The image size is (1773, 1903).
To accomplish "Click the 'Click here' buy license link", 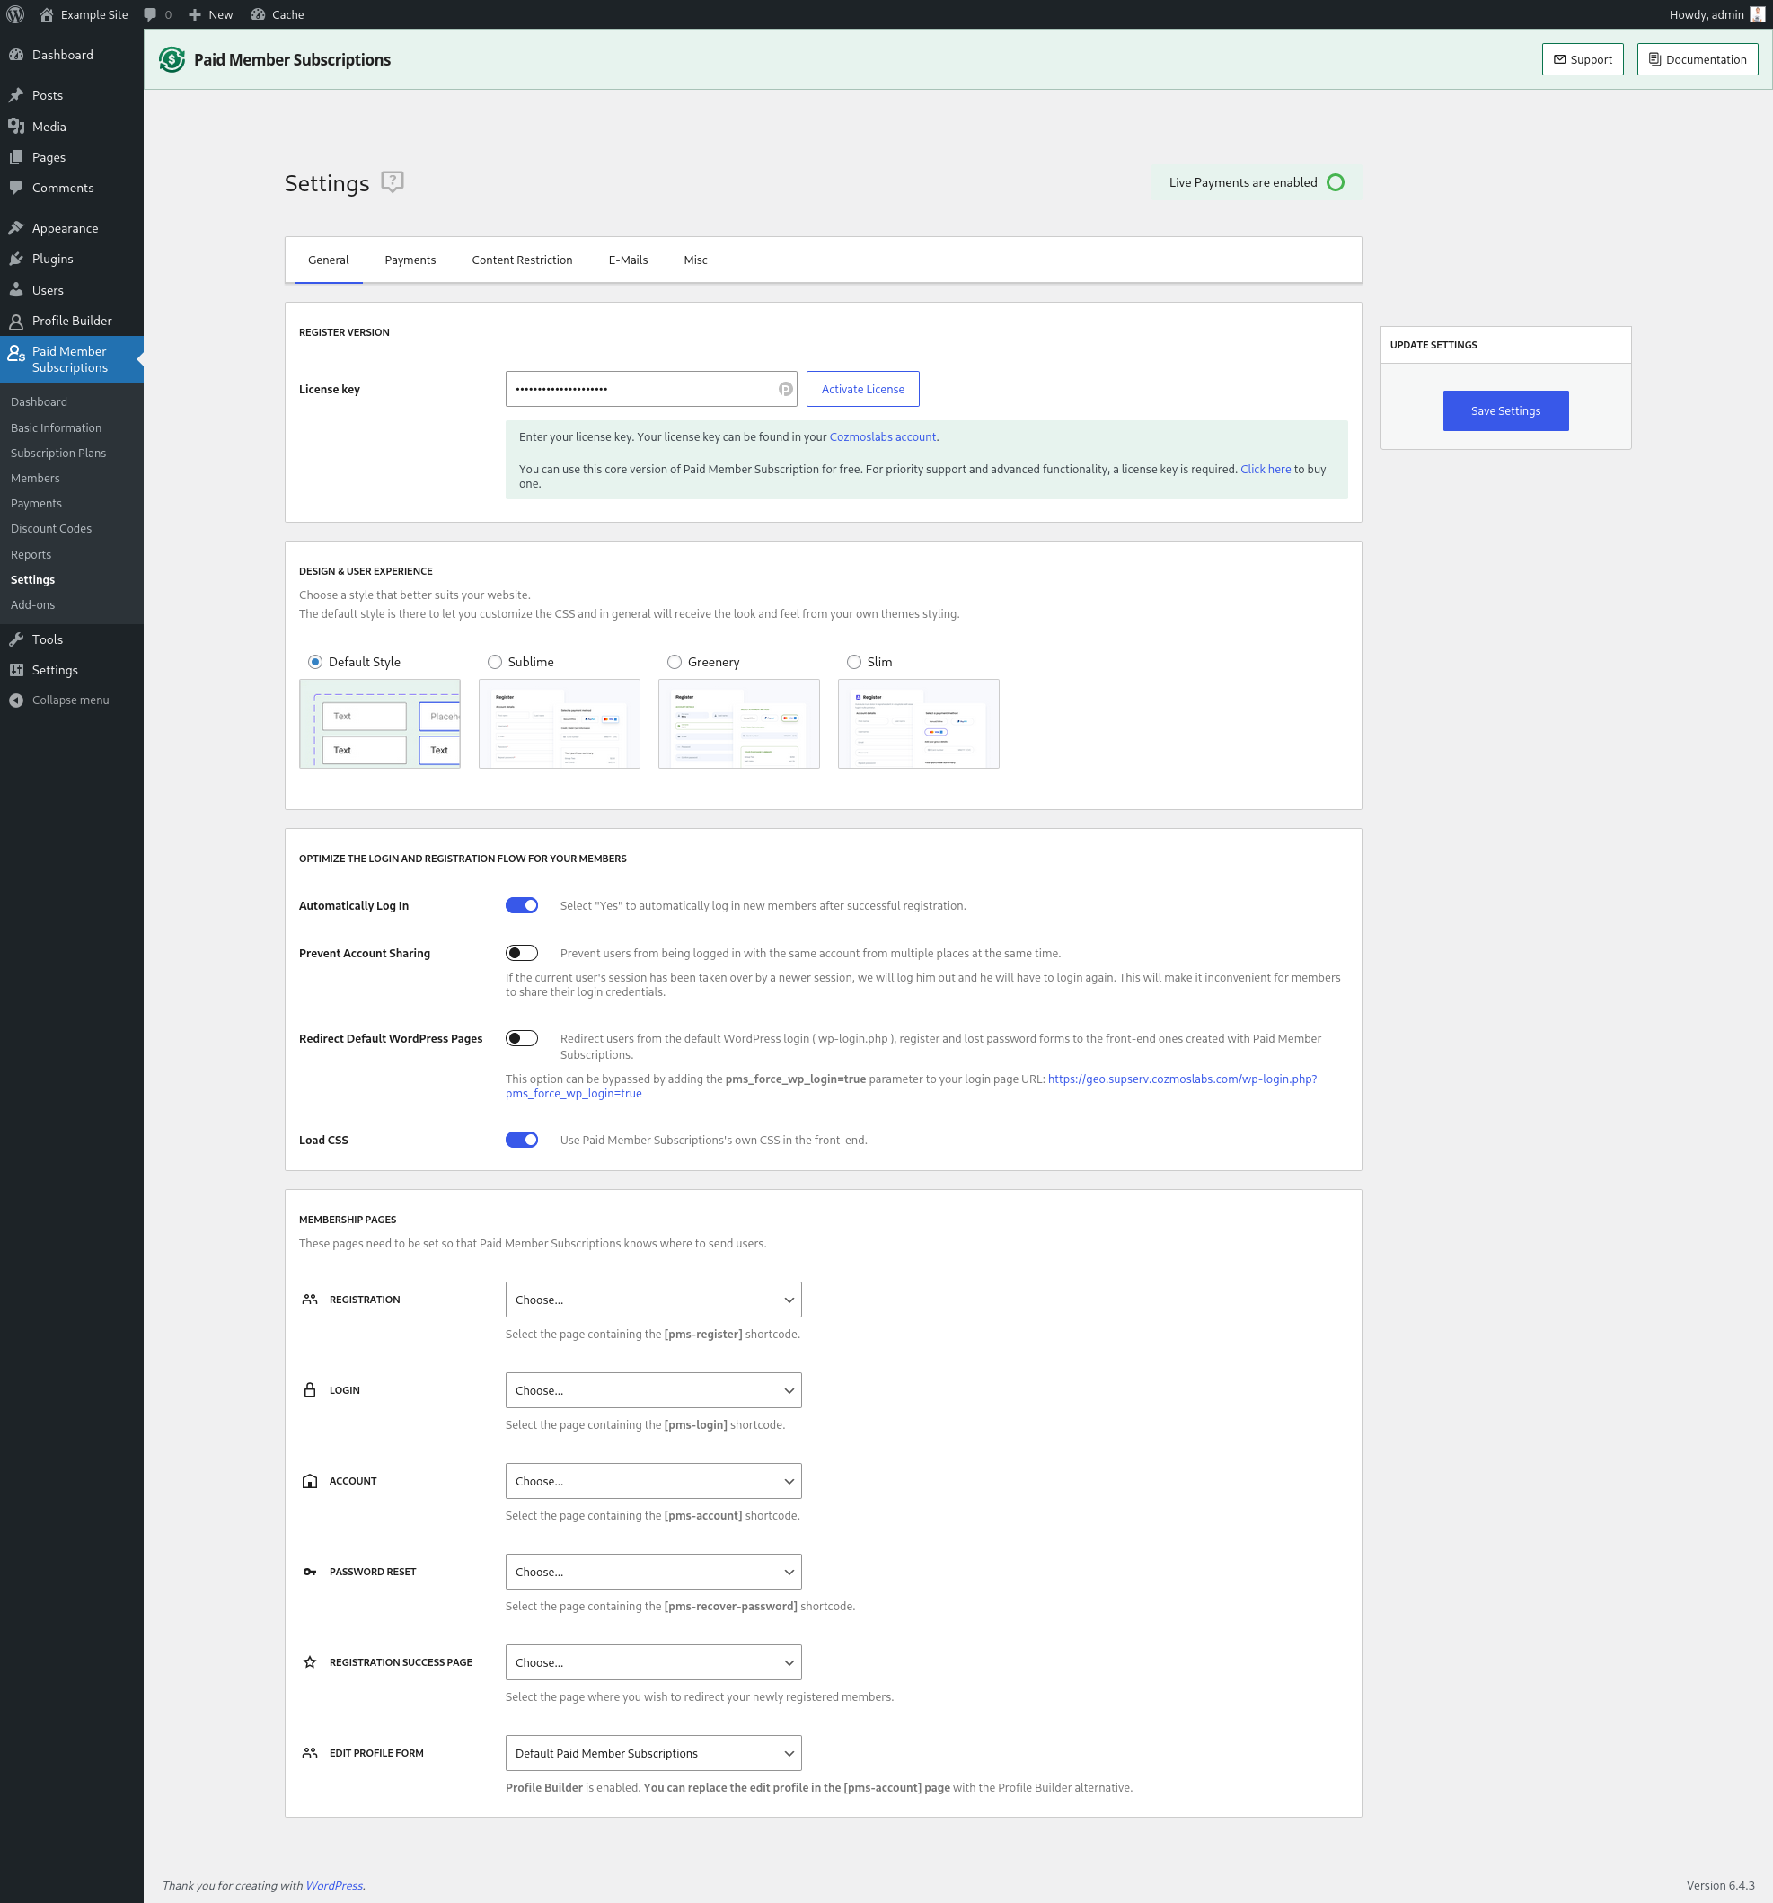I will coord(1266,469).
